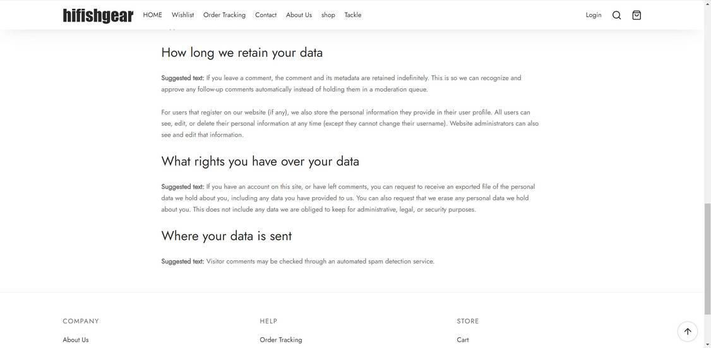Click the hifishgear logo

click(x=98, y=15)
